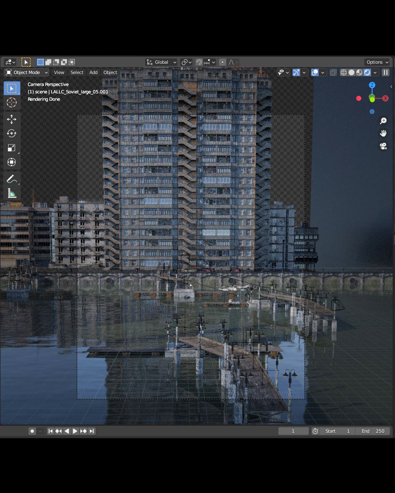Open the Object Mode dropdown

pos(27,73)
